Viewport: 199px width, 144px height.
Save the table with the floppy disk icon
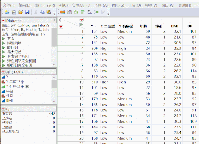click(x=27, y=12)
